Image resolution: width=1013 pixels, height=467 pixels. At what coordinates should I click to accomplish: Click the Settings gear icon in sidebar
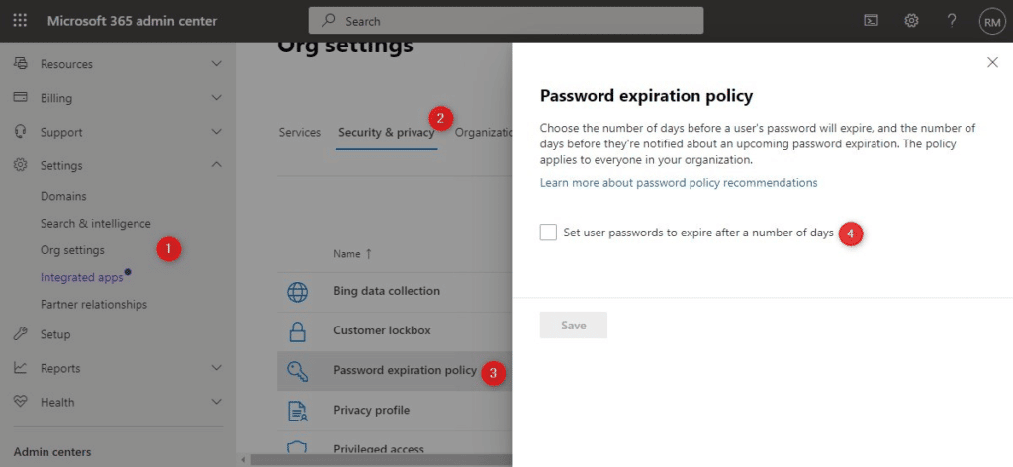tap(21, 165)
